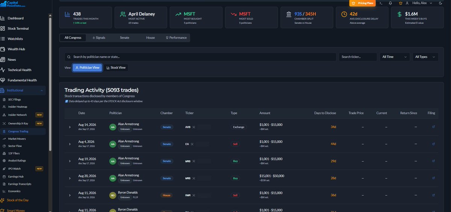Viewport: 451px width, 212px height.
Task: Click Byron Donalds' BD avatar in the HWM row
Action: coord(112,195)
